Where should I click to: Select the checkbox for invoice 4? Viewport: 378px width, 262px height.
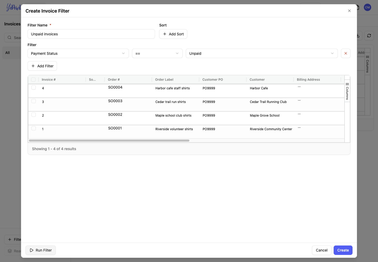[34, 87]
